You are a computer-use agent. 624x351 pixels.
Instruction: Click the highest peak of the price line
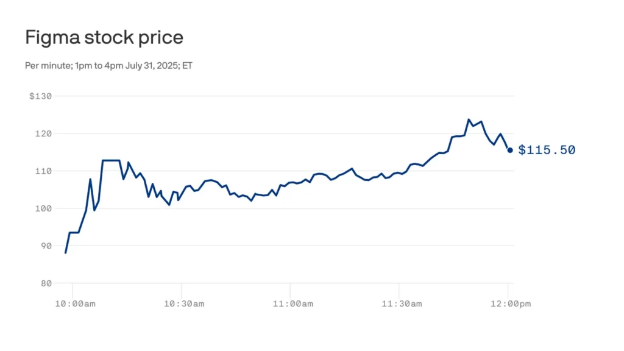(x=469, y=119)
